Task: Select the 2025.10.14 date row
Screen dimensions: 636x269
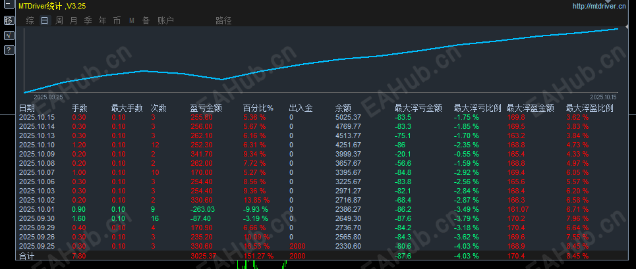Action: 37,127
